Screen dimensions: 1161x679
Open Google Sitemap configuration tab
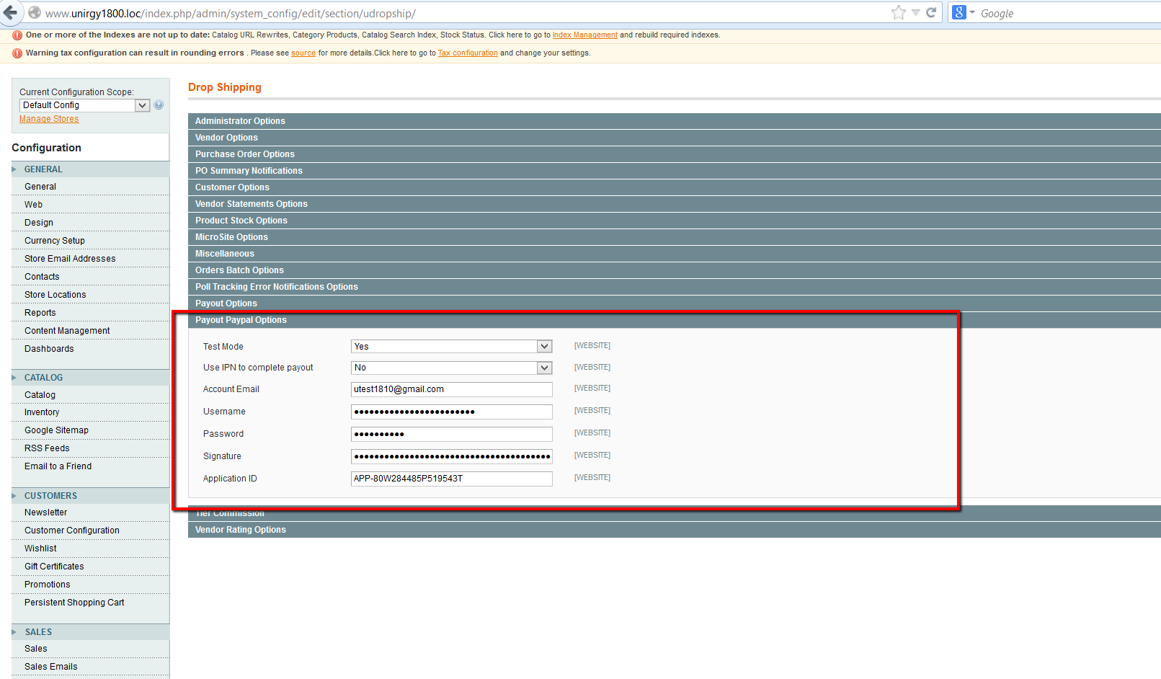point(91,430)
